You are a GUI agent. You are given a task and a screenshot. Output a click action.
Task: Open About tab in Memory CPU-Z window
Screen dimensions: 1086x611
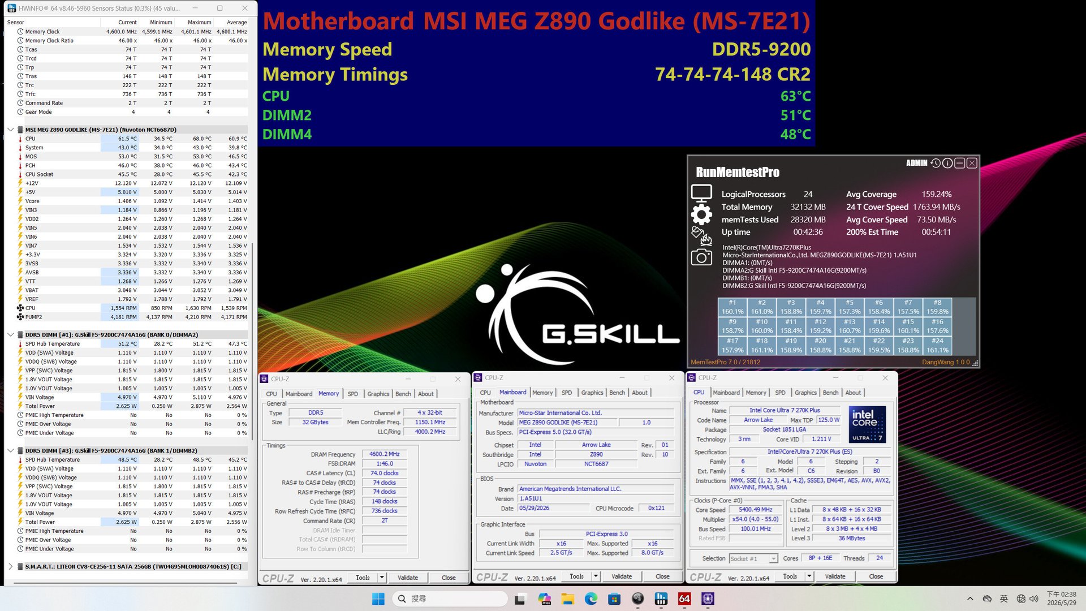[426, 394]
